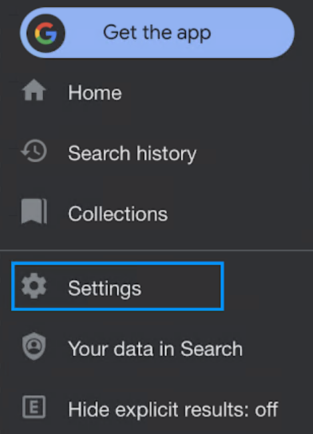Open Search history

(x=156, y=152)
